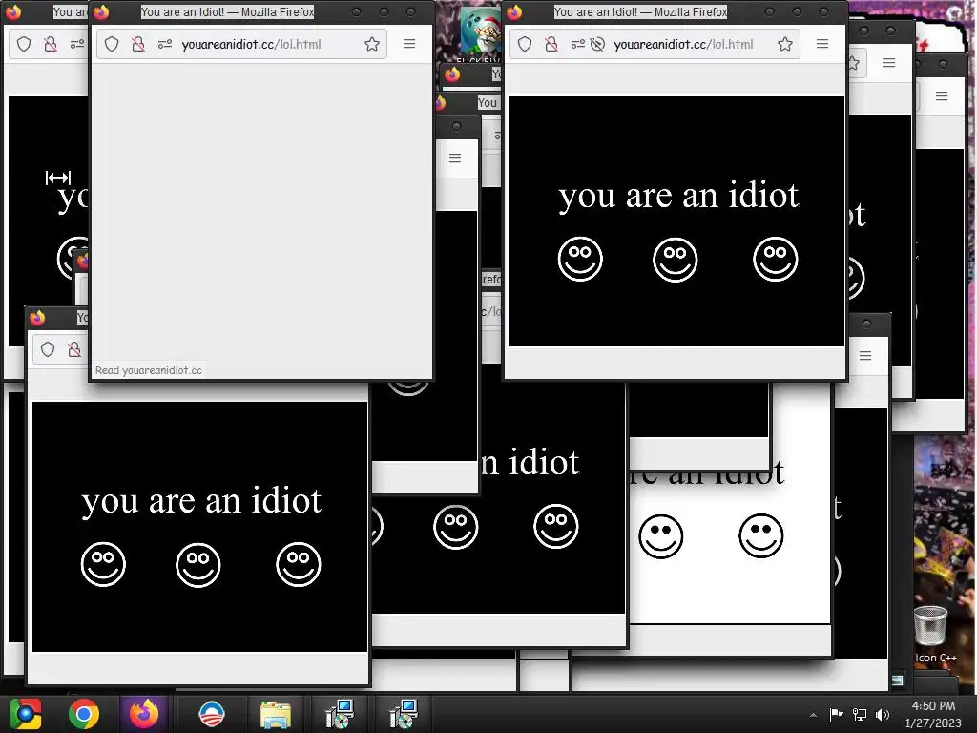Click the right black smiley on the white-background page
Image resolution: width=977 pixels, height=733 pixels.
(x=760, y=535)
